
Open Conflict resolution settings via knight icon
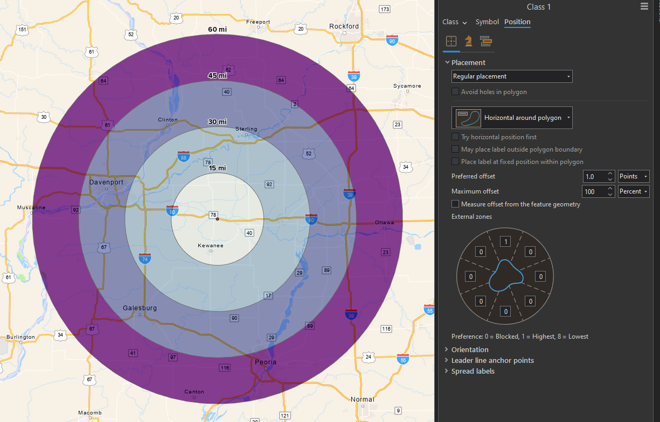click(x=468, y=41)
